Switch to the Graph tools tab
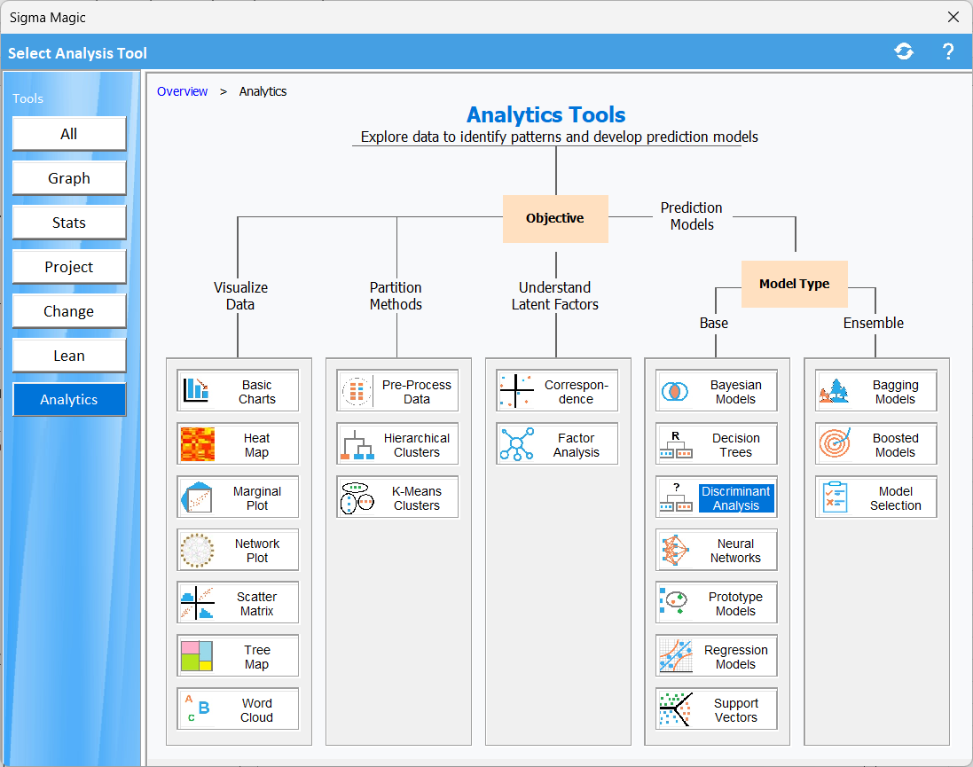 point(69,178)
